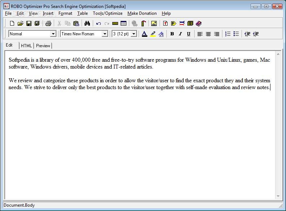
Task: Open the Tools/Optimize menu
Action: [108, 13]
